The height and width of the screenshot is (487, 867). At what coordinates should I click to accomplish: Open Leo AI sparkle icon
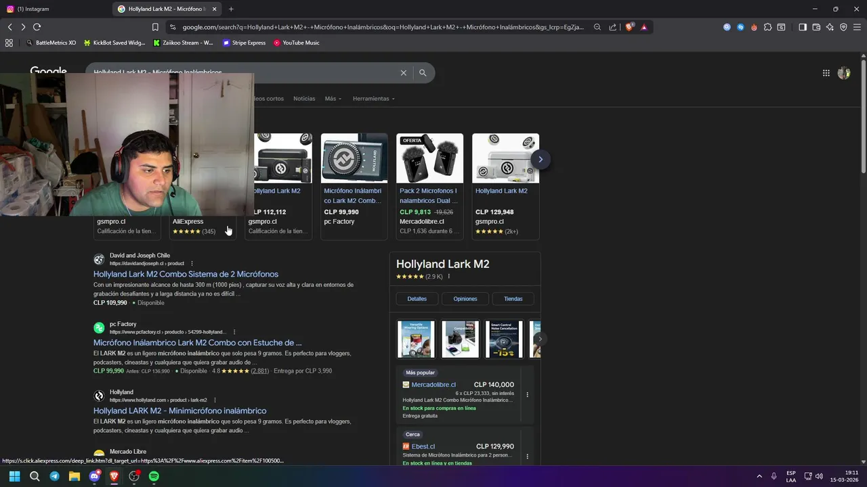click(830, 27)
